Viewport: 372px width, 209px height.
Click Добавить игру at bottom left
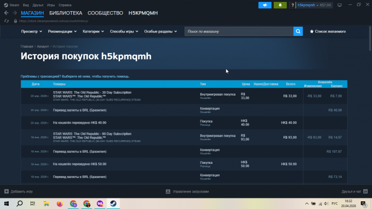(x=18, y=192)
